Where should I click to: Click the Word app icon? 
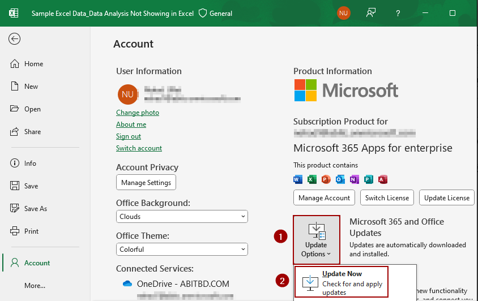point(298,179)
